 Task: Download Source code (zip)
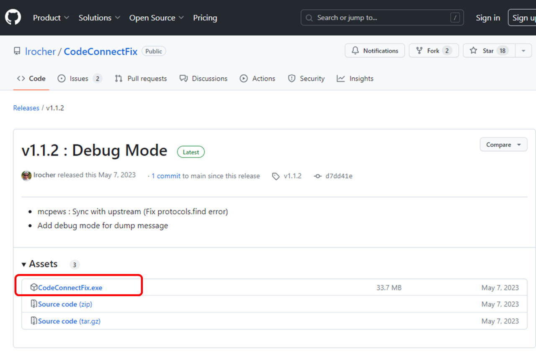(65, 304)
